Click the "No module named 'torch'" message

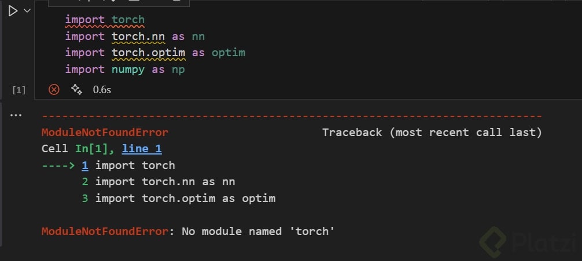259,232
